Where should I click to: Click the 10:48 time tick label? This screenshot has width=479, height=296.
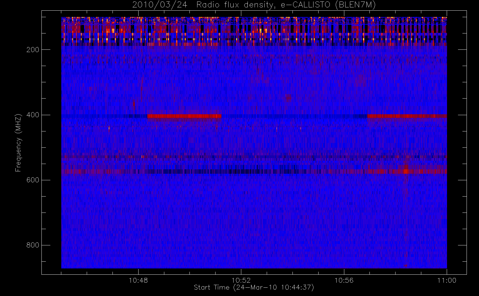pos(138,280)
